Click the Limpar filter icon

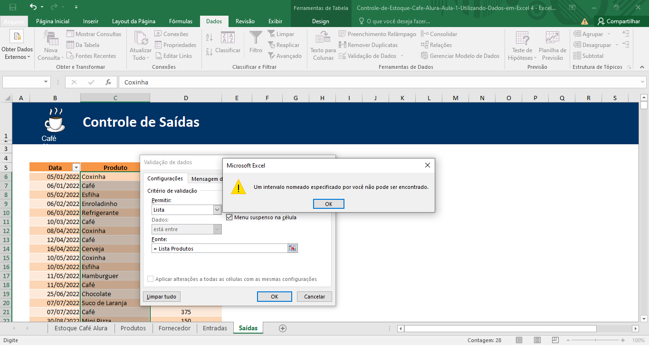(271, 34)
